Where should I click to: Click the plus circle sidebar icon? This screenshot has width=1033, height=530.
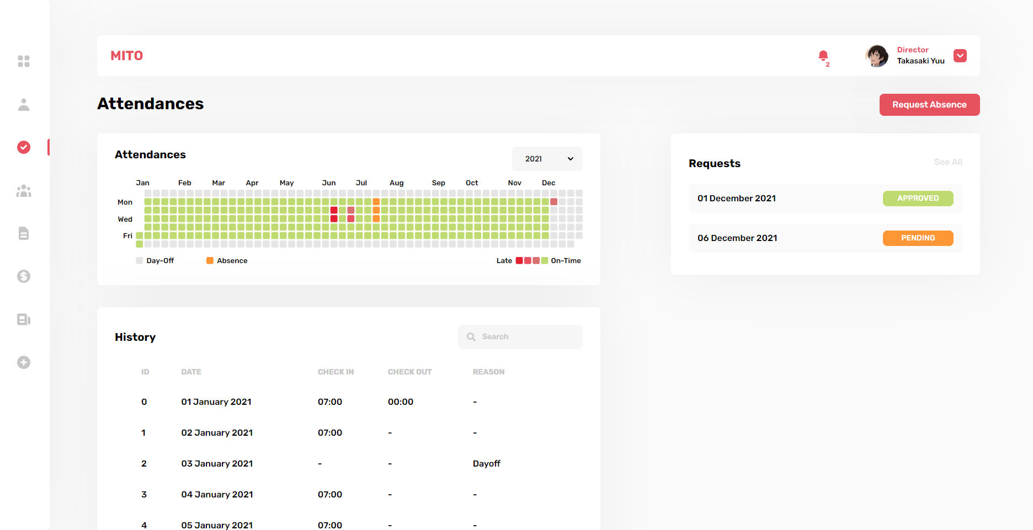(x=24, y=362)
